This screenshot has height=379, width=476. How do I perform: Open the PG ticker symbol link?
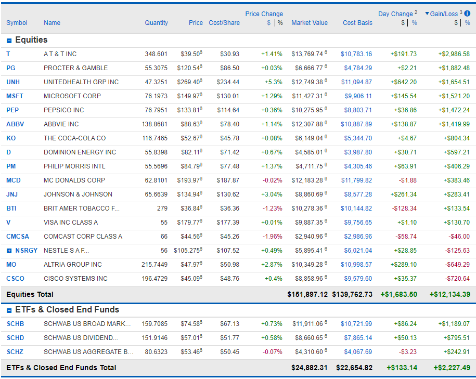pyautogui.click(x=10, y=68)
